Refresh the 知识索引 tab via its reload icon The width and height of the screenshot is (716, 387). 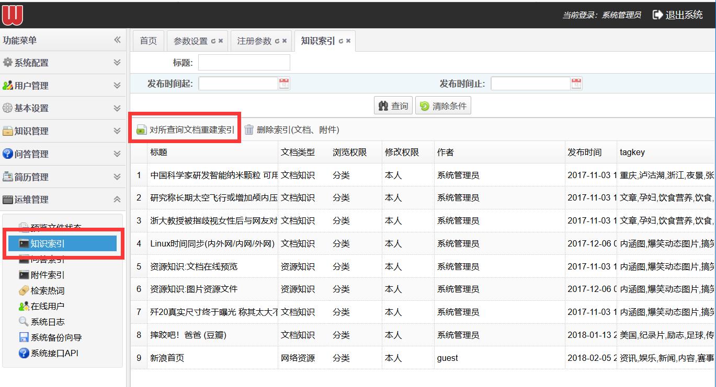[341, 41]
